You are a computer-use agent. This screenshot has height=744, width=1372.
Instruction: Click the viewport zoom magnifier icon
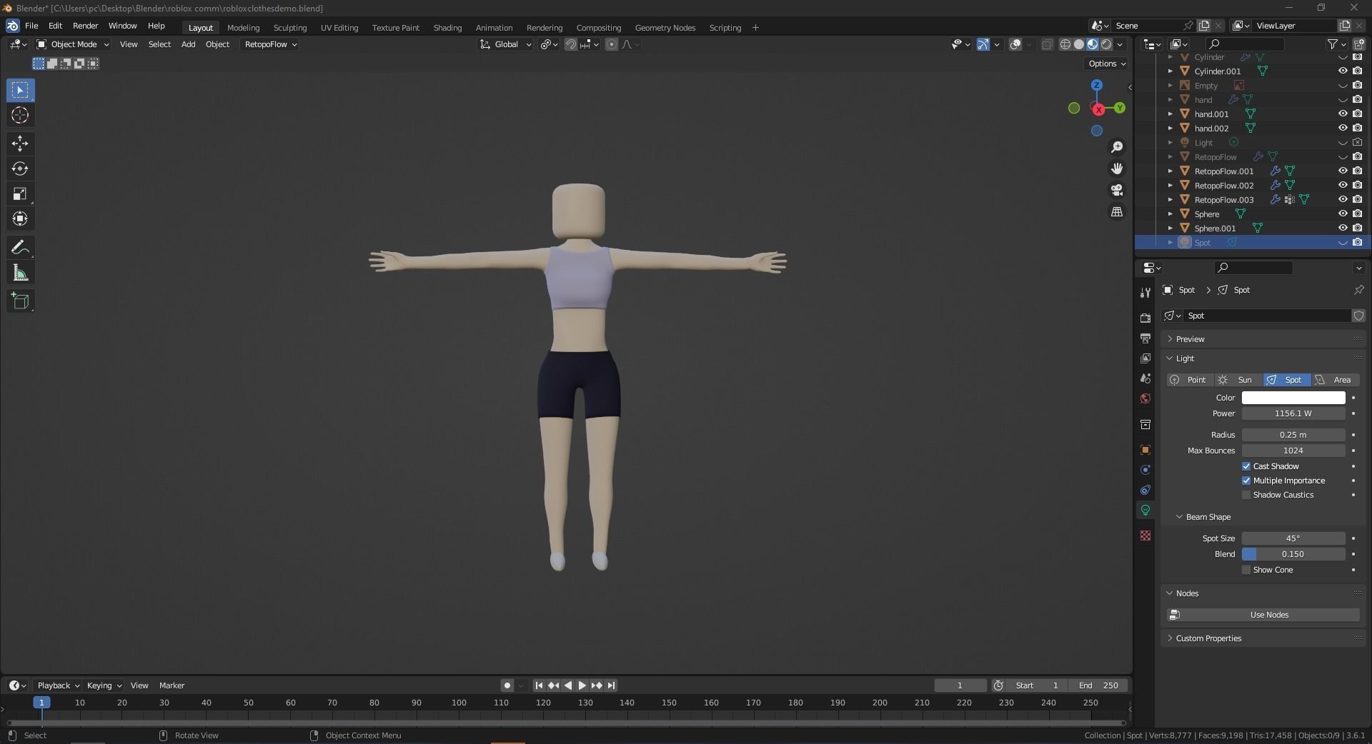pyautogui.click(x=1117, y=147)
